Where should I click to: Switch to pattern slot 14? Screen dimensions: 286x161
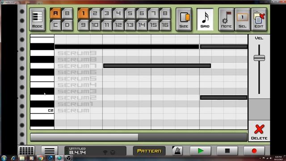(142, 25)
